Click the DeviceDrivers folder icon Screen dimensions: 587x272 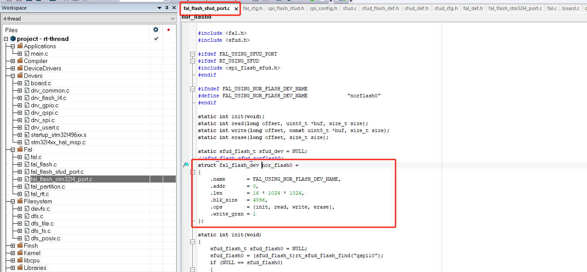20,68
